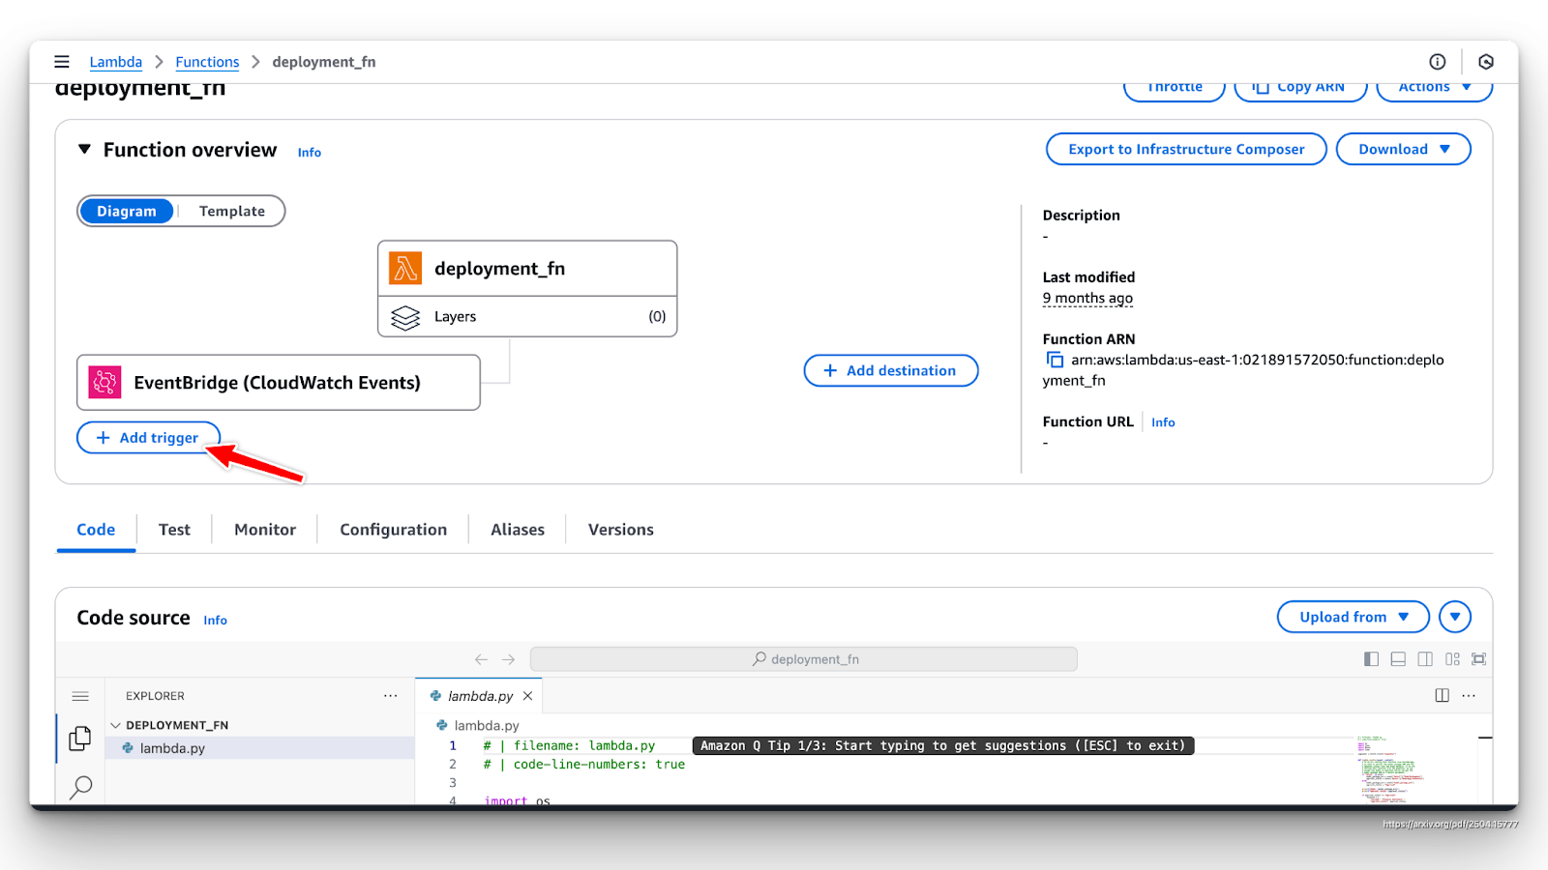Click the '# | filename: lambda.py' code line
1548x870 pixels.
(x=569, y=746)
